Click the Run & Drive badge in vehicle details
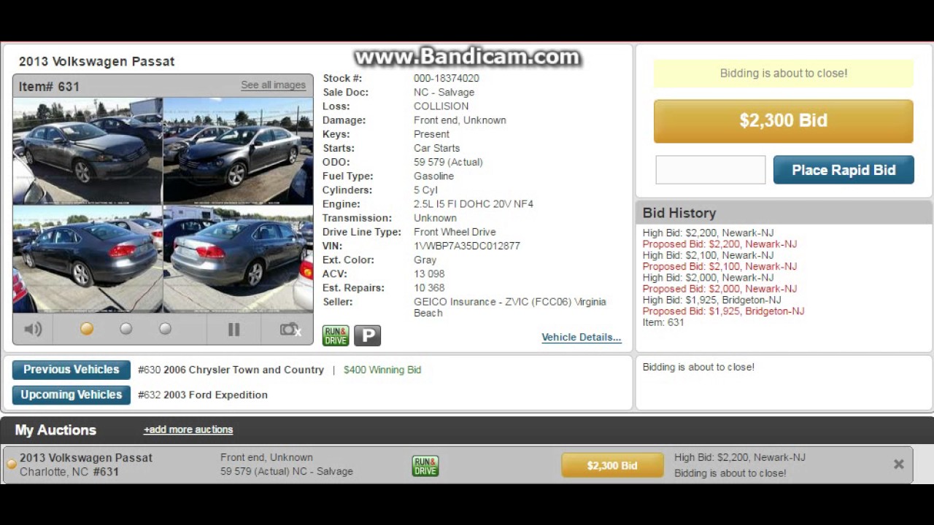 point(336,335)
